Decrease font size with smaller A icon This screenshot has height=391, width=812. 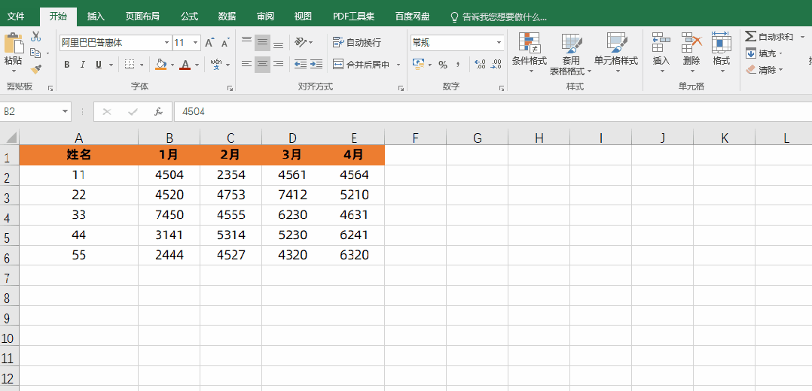(224, 42)
